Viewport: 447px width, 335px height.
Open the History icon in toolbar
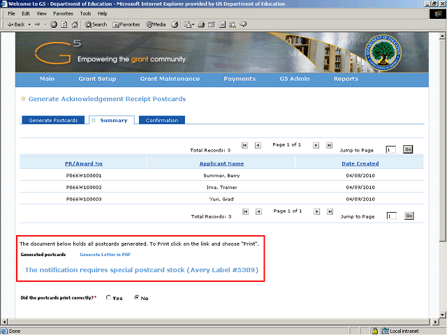coord(175,24)
